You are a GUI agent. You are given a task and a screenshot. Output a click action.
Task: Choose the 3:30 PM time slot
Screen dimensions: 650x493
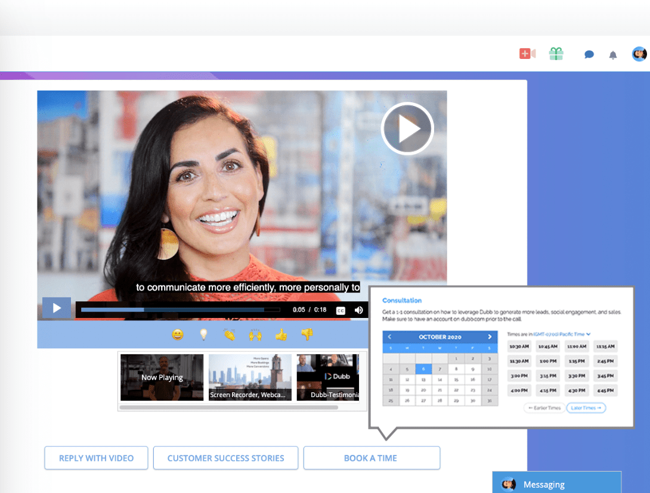[x=577, y=376]
